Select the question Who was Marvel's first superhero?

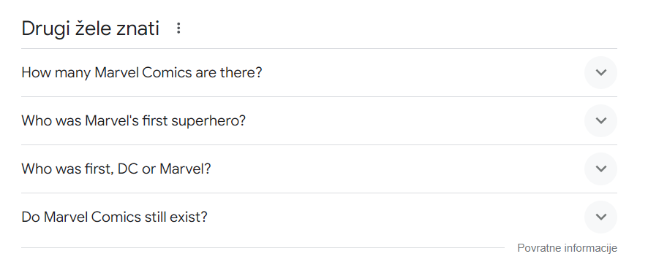[x=134, y=121]
